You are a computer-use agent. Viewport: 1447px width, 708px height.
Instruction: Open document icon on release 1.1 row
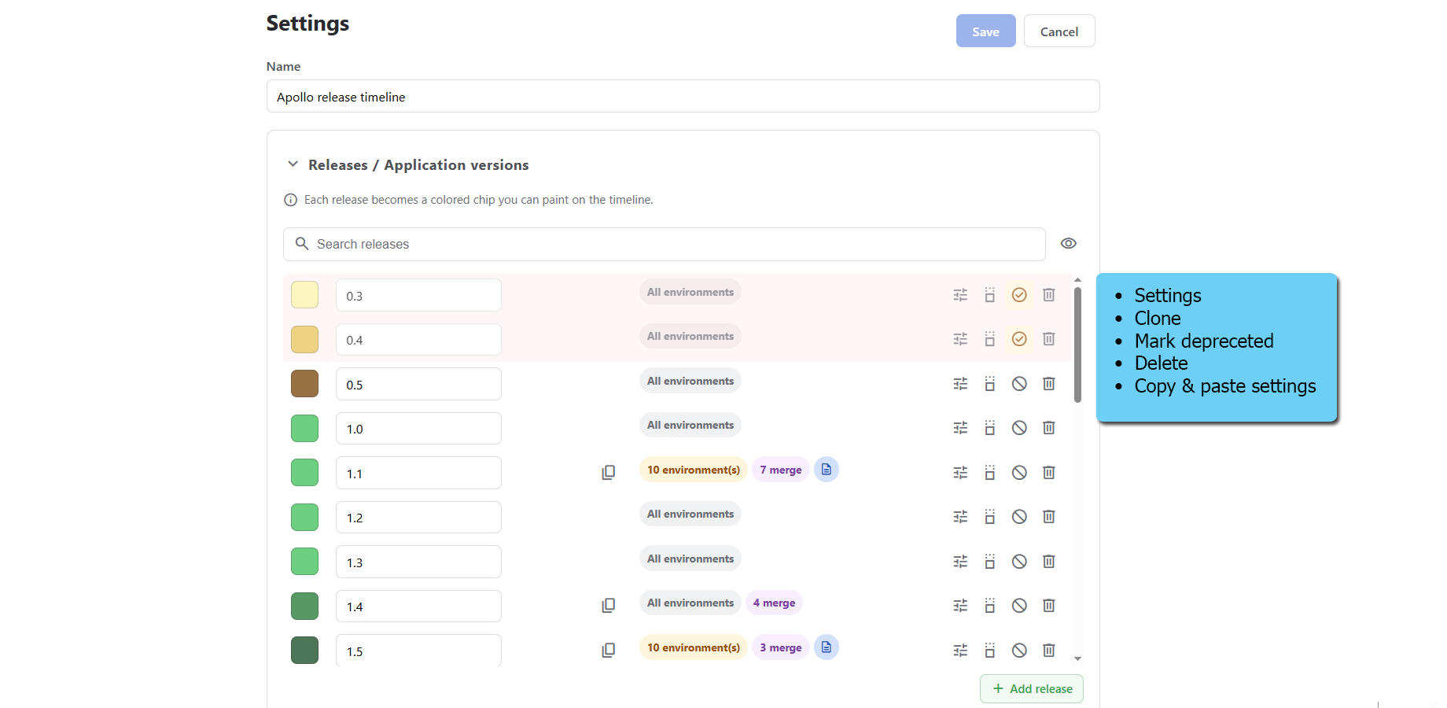click(826, 470)
